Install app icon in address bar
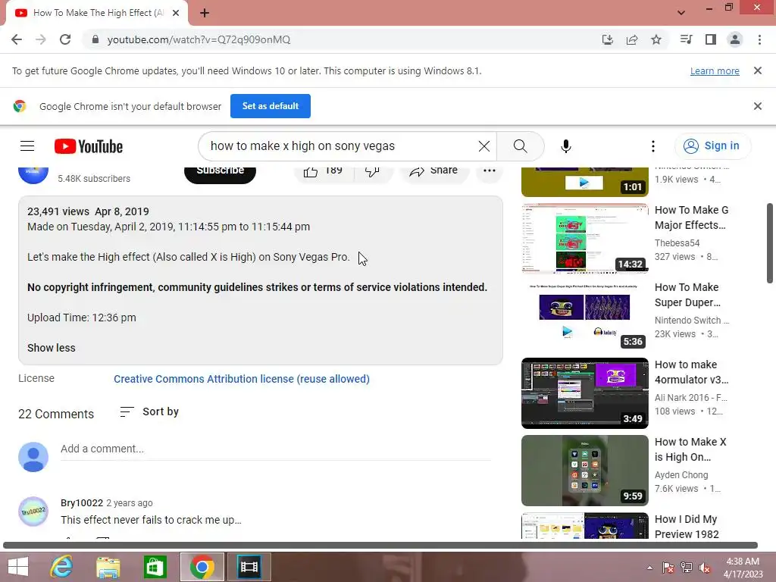This screenshot has height=582, width=776. (608, 39)
